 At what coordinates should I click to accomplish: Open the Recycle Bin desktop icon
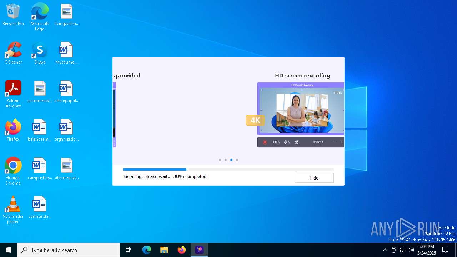point(13,15)
